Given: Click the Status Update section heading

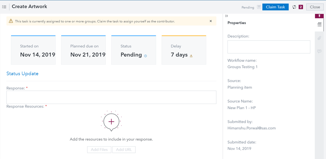Looking at the screenshot, I should pos(23,74).
